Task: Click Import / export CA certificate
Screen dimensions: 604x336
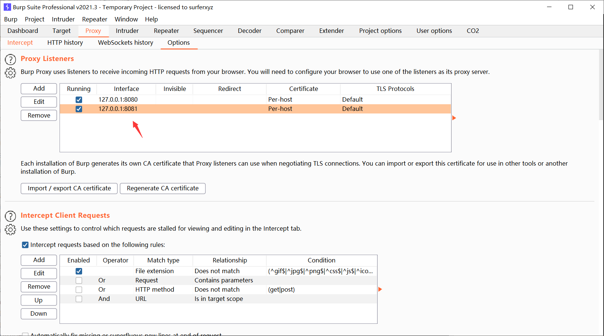Action: point(69,188)
